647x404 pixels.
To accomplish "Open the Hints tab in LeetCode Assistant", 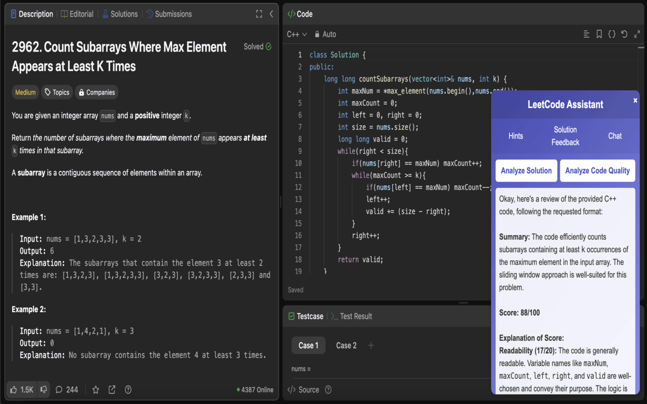I will [516, 136].
